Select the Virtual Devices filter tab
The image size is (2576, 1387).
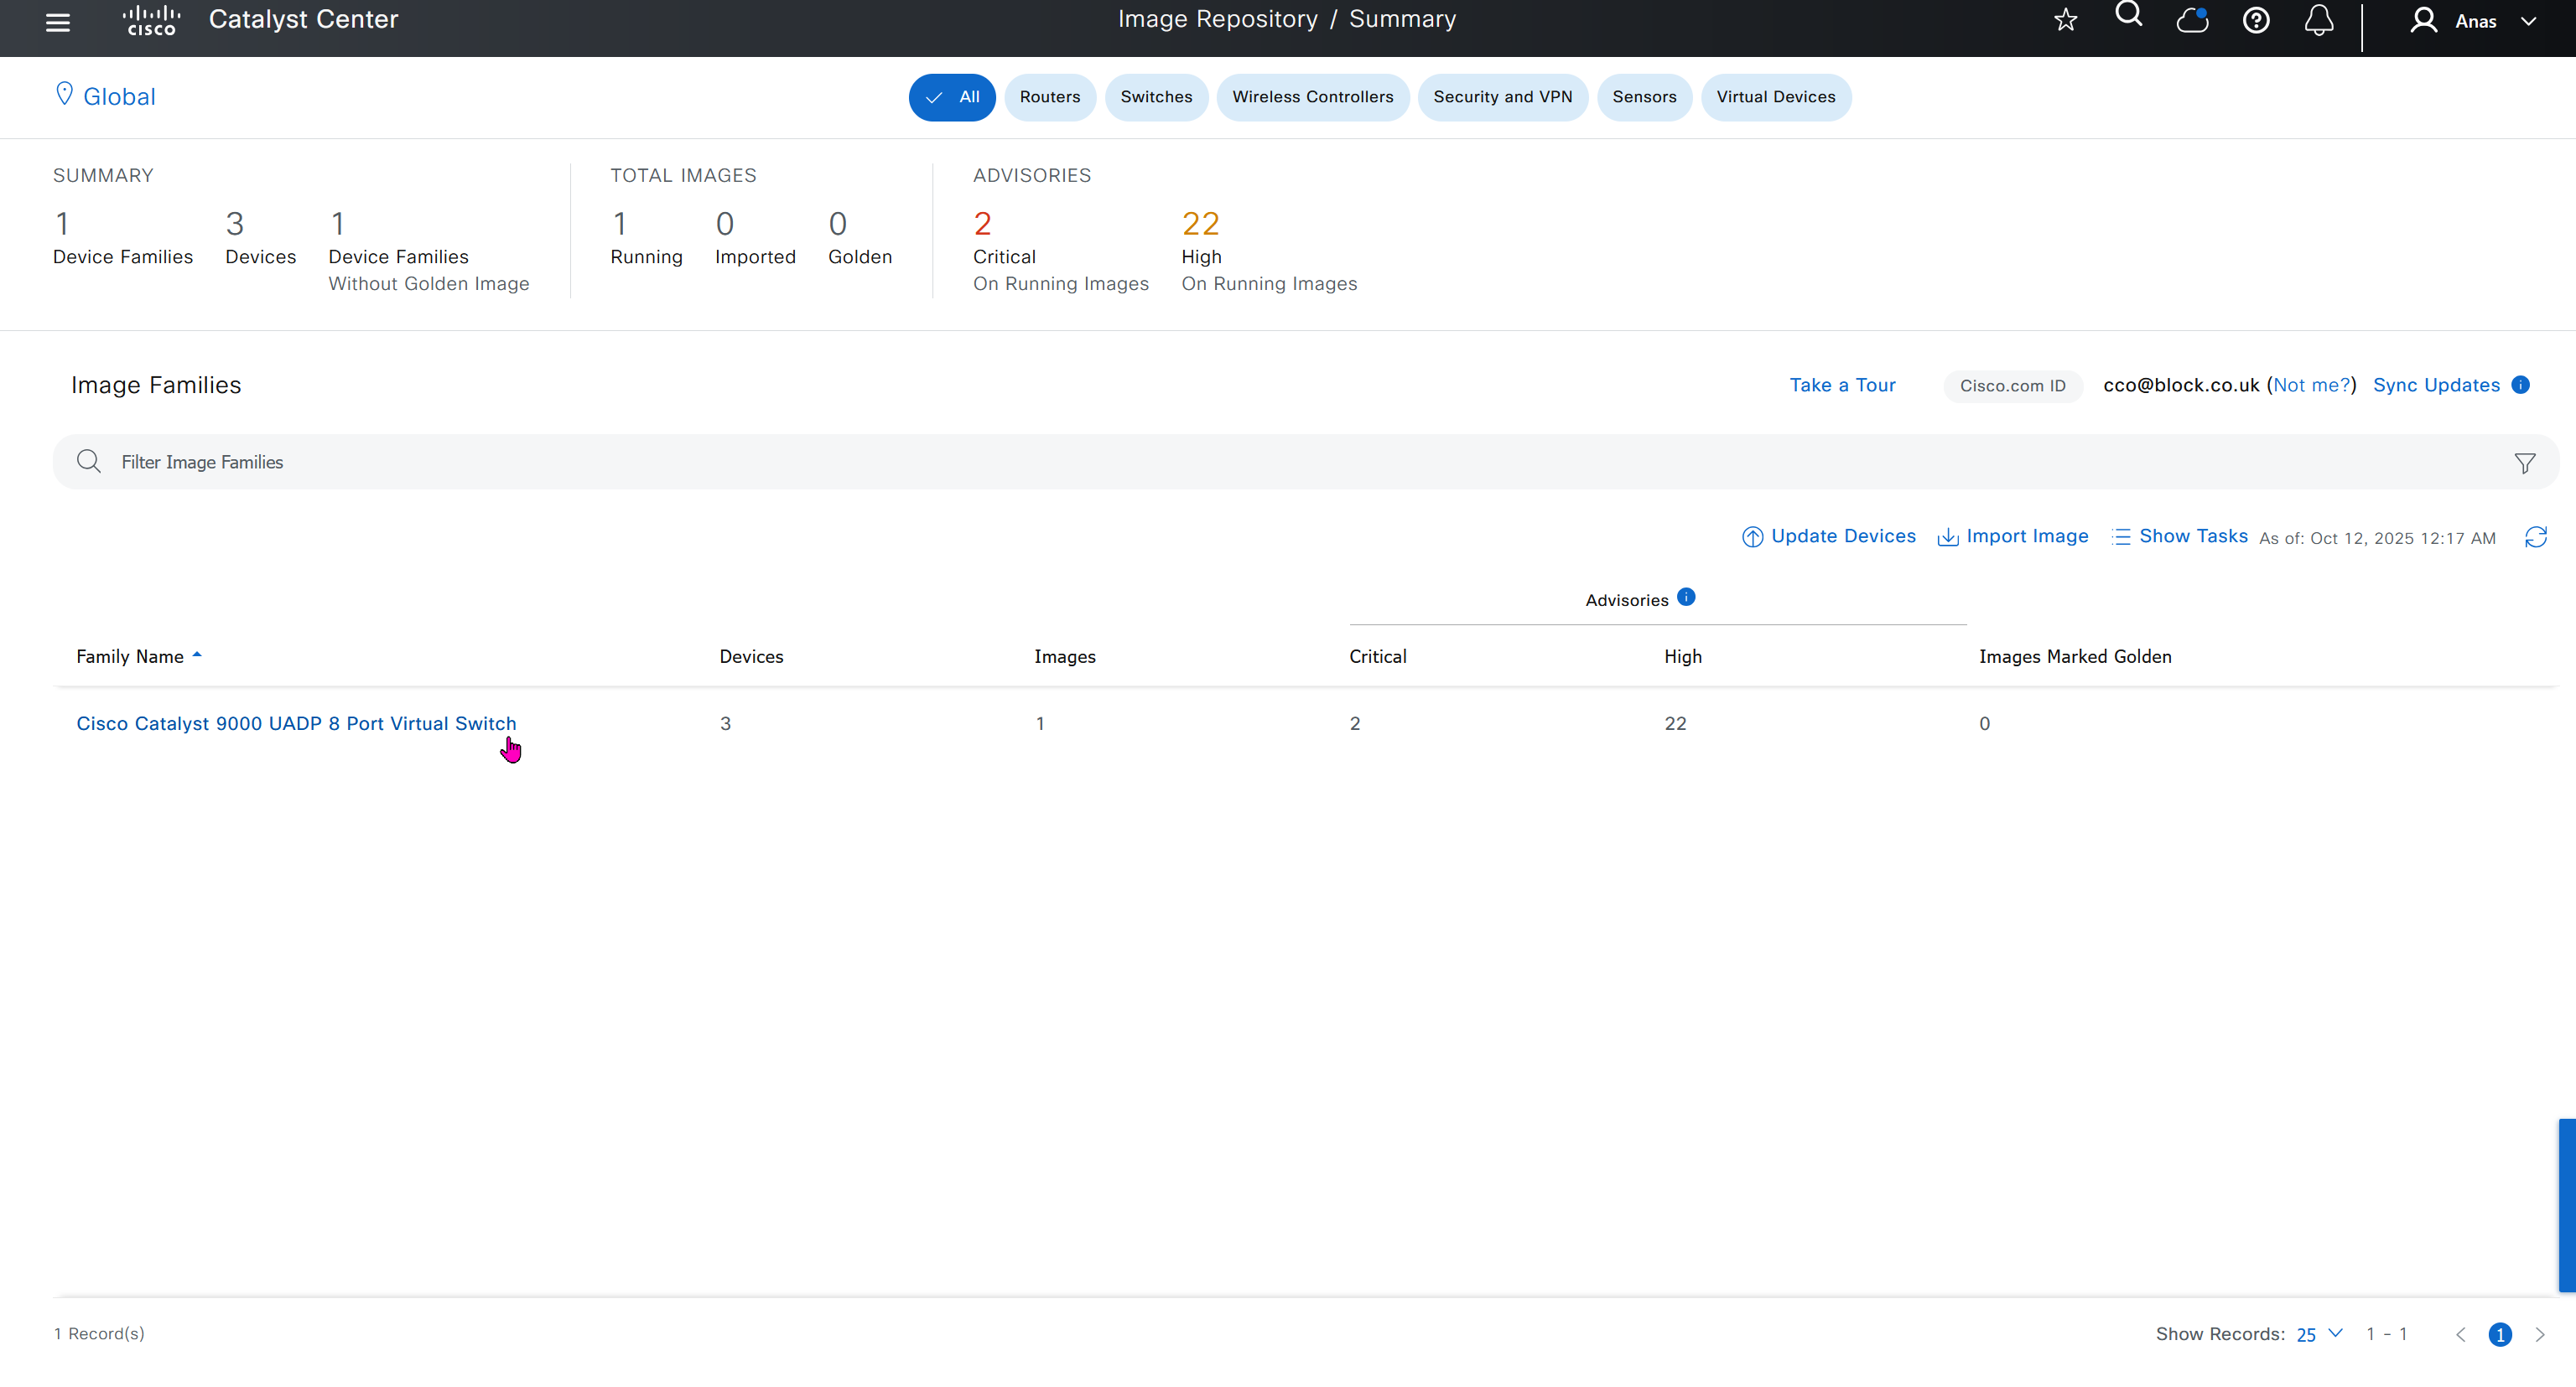click(1775, 97)
